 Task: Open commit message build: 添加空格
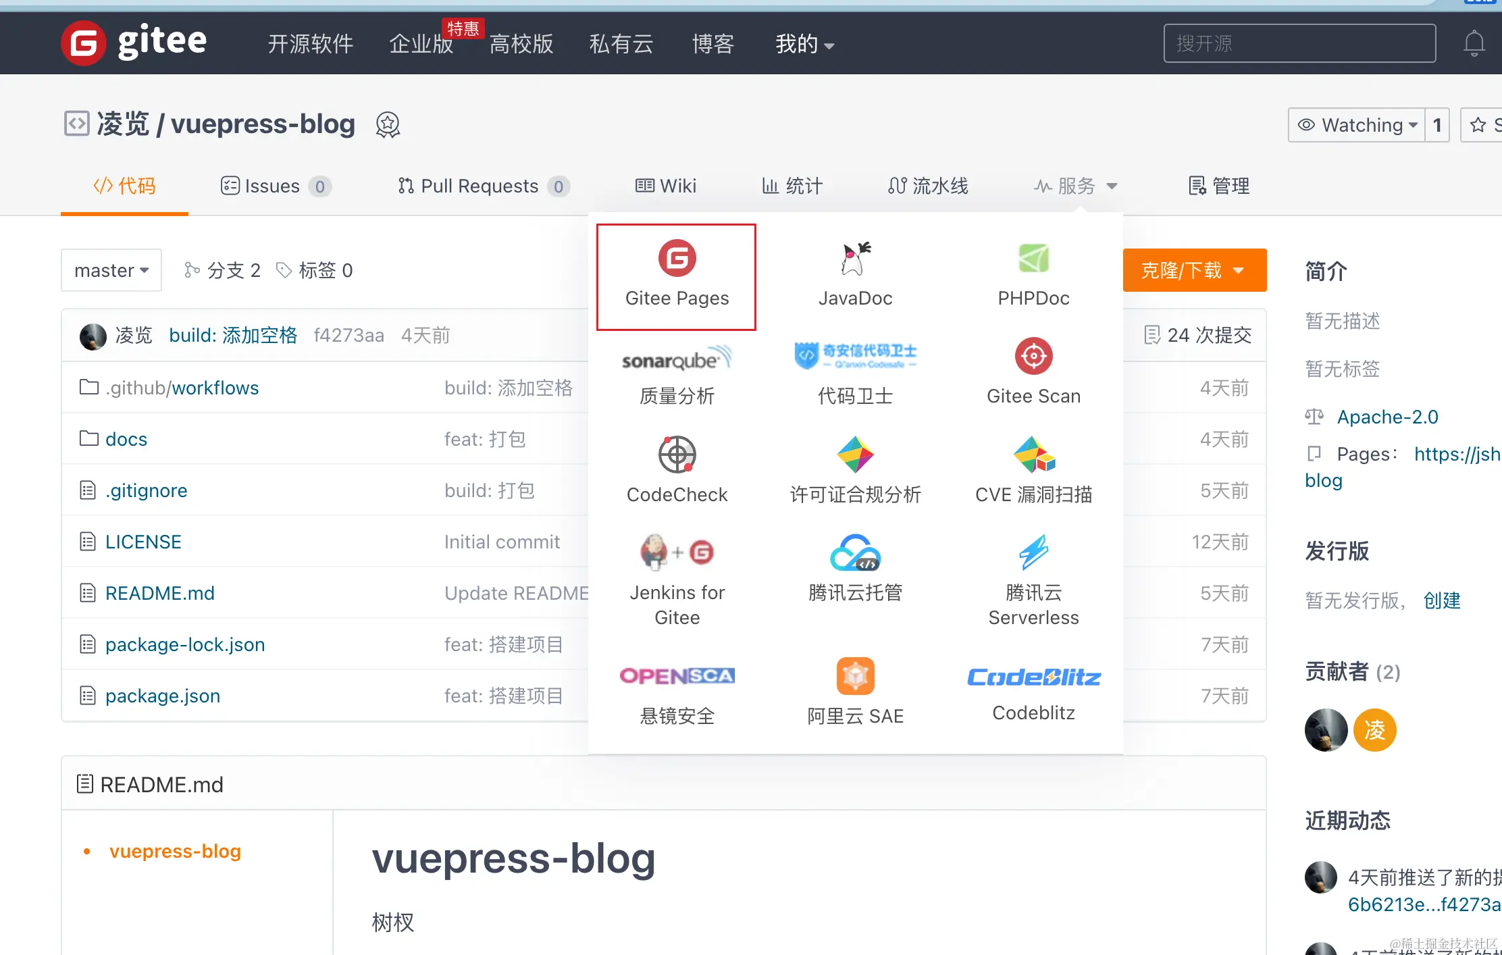[x=233, y=336]
